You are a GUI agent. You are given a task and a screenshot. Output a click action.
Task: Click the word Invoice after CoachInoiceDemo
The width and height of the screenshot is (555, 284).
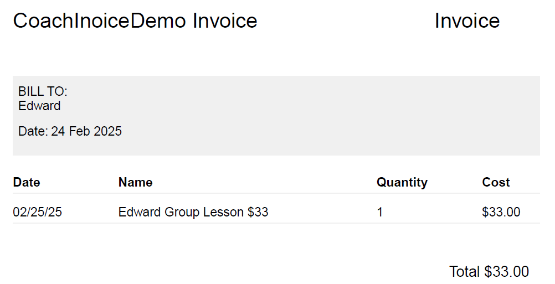click(225, 21)
